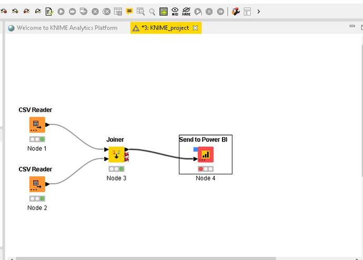This screenshot has width=363, height=260.
Task: Toggle node name visibility crossed-eye icon
Action: tap(186, 12)
